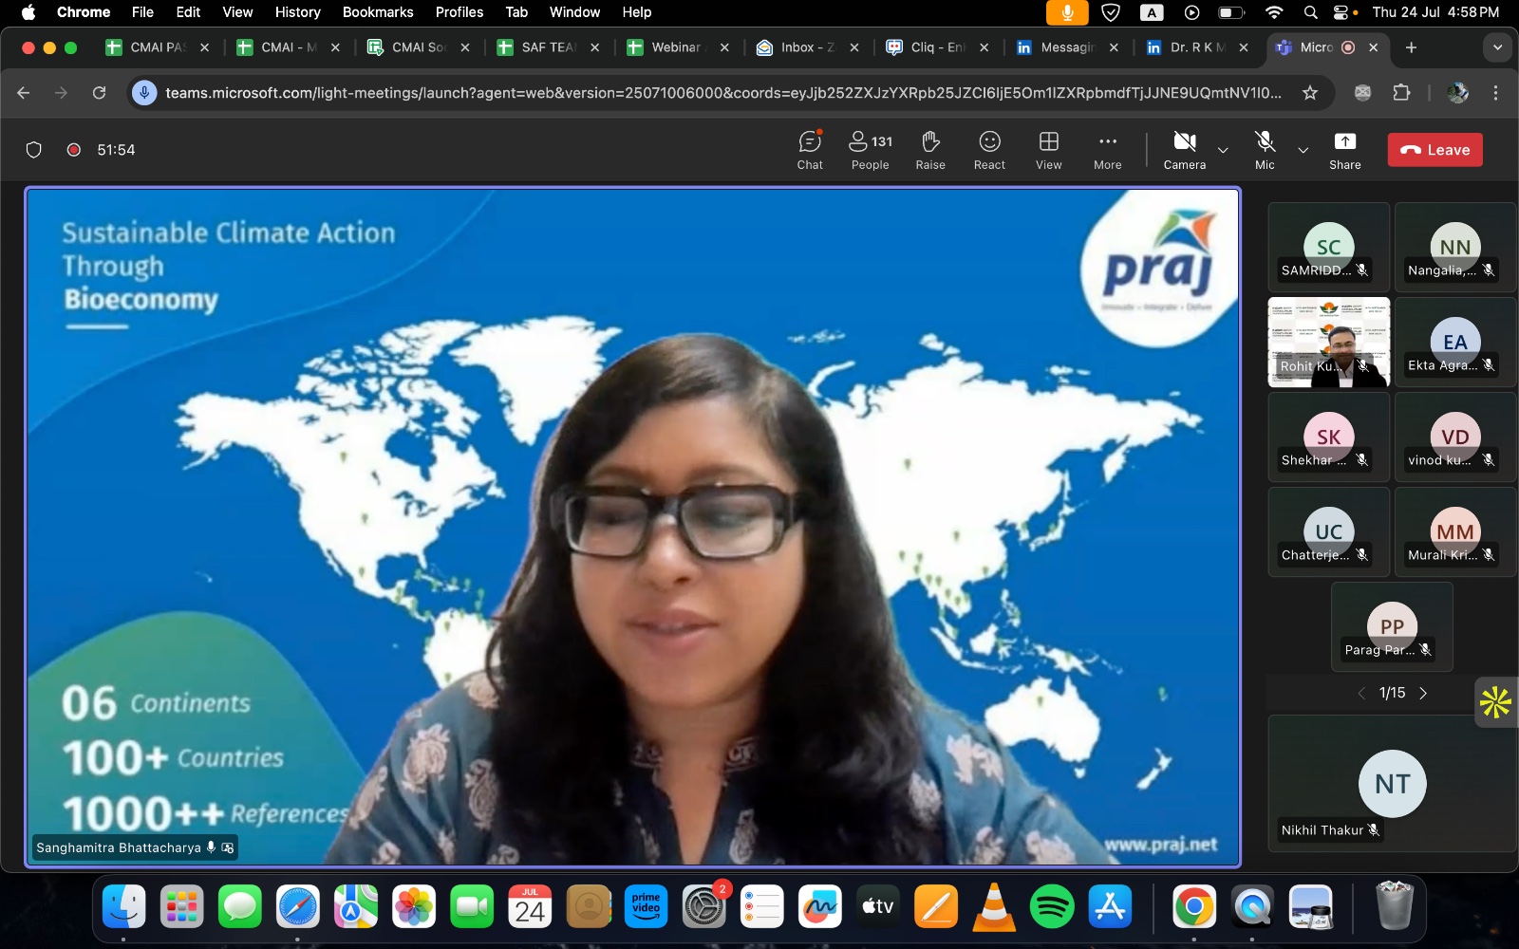This screenshot has width=1519, height=949.
Task: Open the More actions menu
Action: pyautogui.click(x=1107, y=150)
